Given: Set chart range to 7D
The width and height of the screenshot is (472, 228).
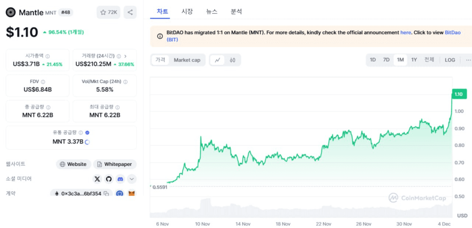Looking at the screenshot, I should tap(386, 60).
